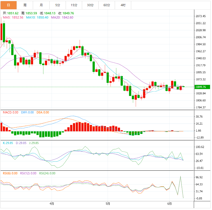Click the DEA value label

click(43, 112)
